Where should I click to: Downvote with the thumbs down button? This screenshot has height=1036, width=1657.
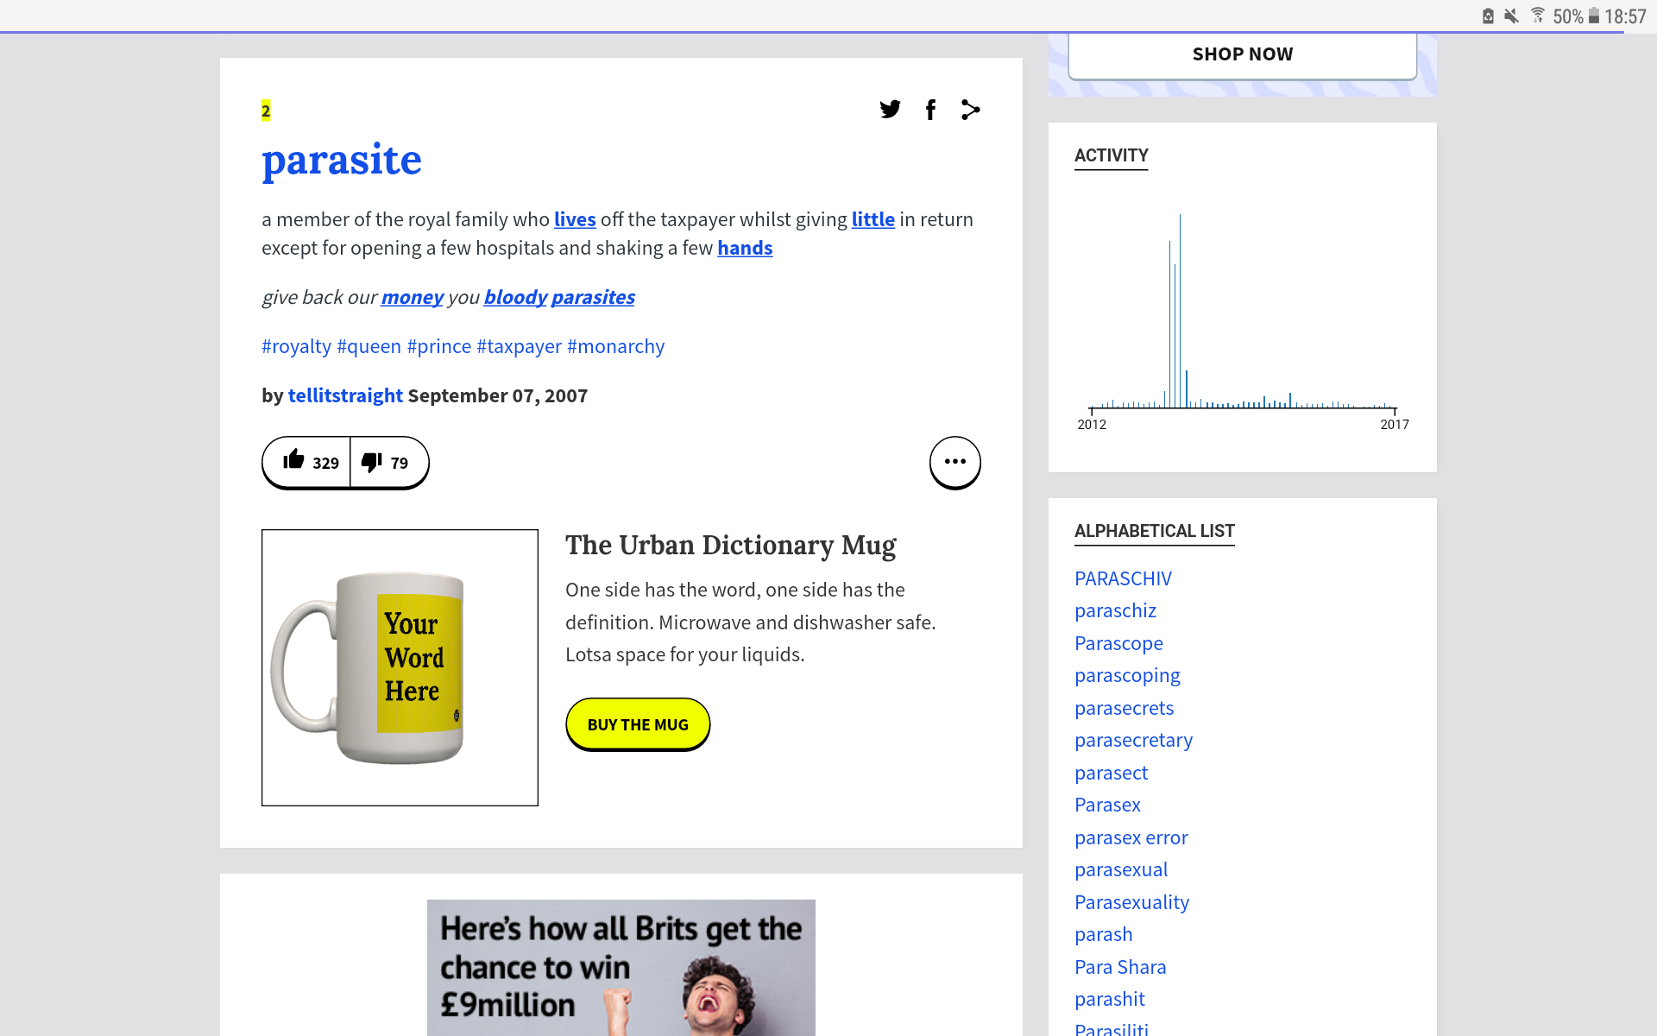pos(389,462)
